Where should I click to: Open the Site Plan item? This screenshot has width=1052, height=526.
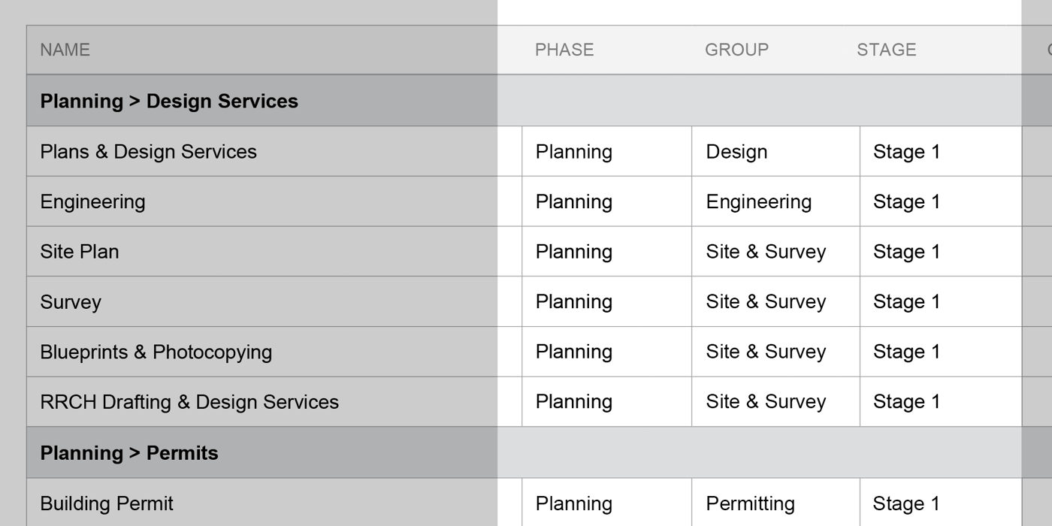coord(79,251)
